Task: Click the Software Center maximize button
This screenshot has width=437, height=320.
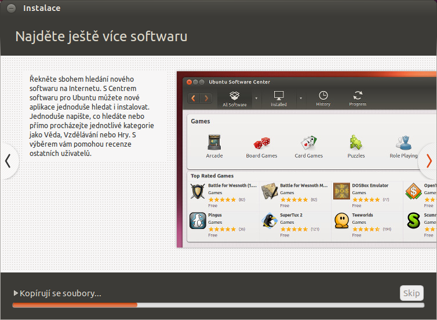Action: point(202,82)
